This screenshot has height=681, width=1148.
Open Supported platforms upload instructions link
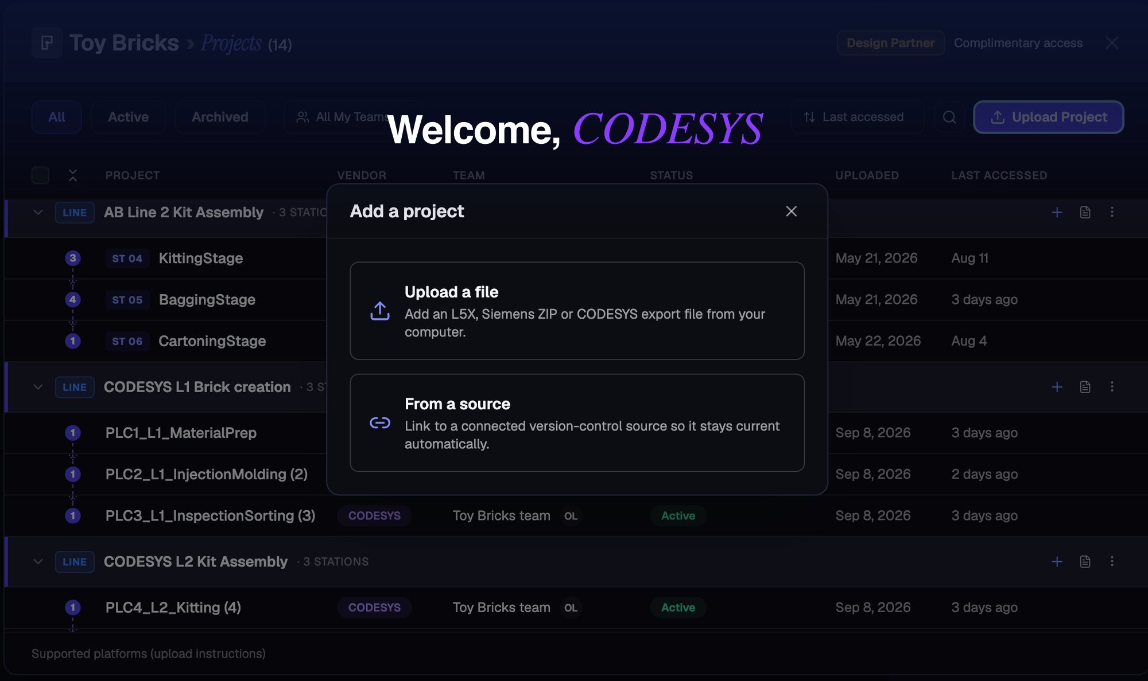pyautogui.click(x=149, y=653)
